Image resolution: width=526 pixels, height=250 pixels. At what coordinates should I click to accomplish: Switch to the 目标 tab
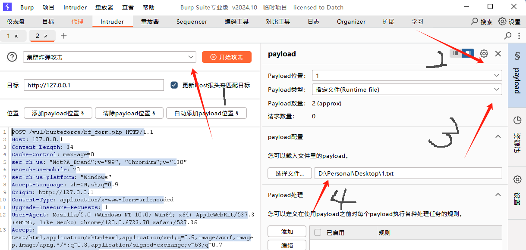click(48, 22)
